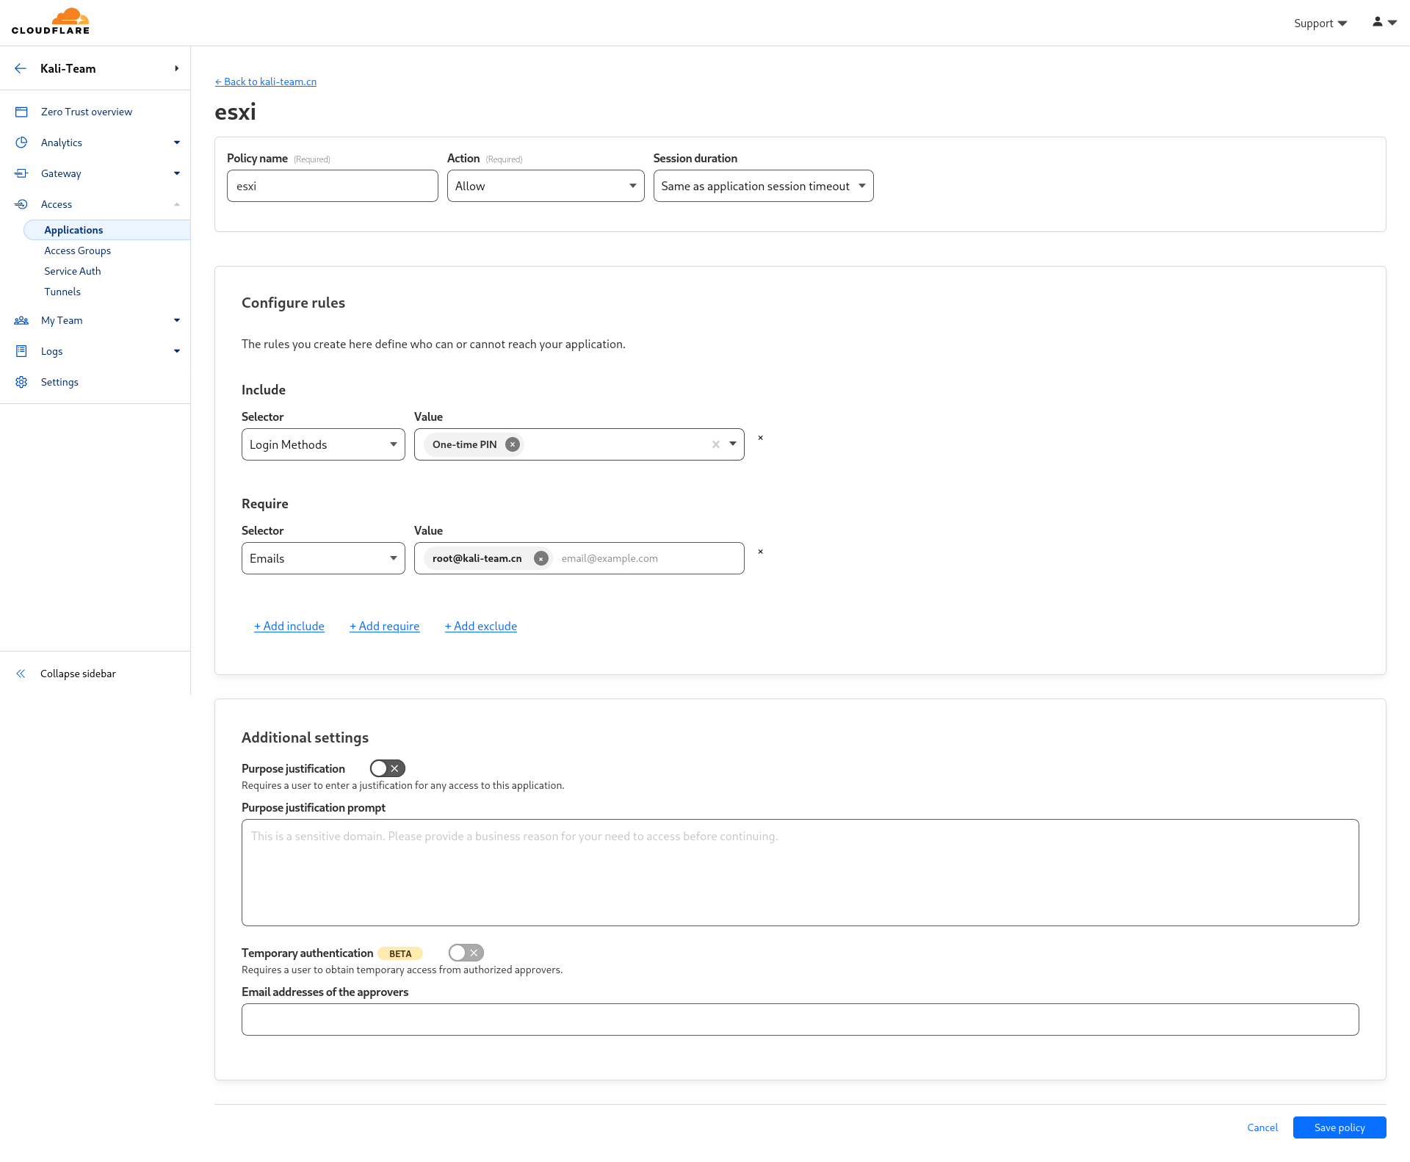Image resolution: width=1410 pixels, height=1162 pixels.
Task: Expand the Analytics menu
Action: pos(177,142)
